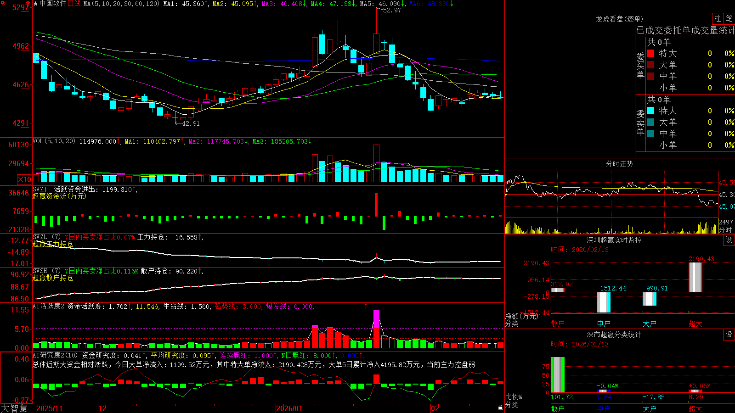Click the 大户 bar labeled -990.91
This screenshot has height=413, width=735.
tap(650, 299)
